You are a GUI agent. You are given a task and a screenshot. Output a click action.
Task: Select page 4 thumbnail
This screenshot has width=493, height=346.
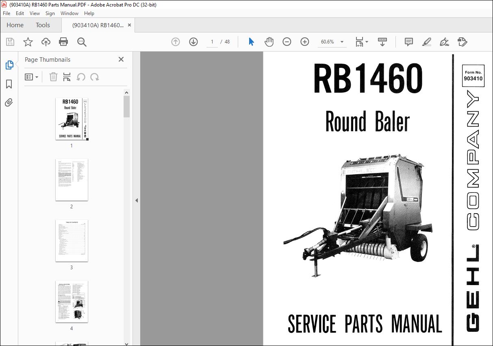click(x=72, y=302)
